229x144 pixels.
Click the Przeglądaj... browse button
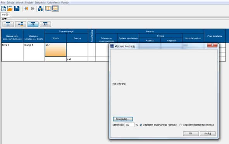tap(123, 119)
